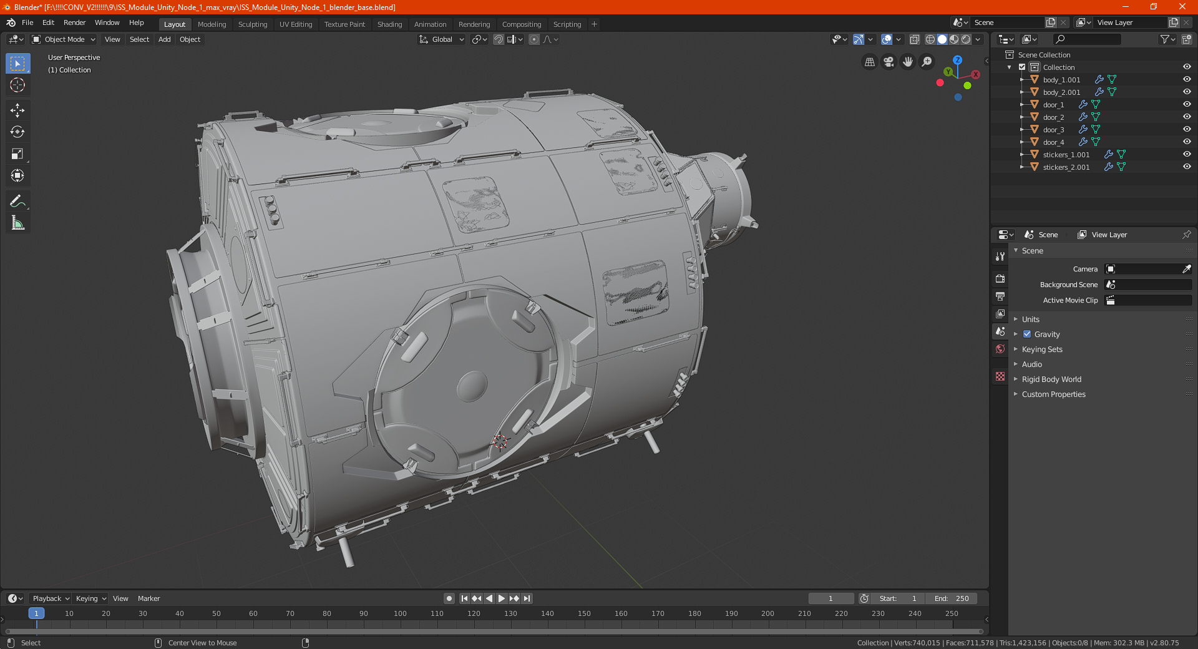Activate the Move tool

(17, 110)
